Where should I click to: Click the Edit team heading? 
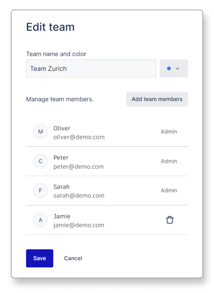tap(50, 27)
